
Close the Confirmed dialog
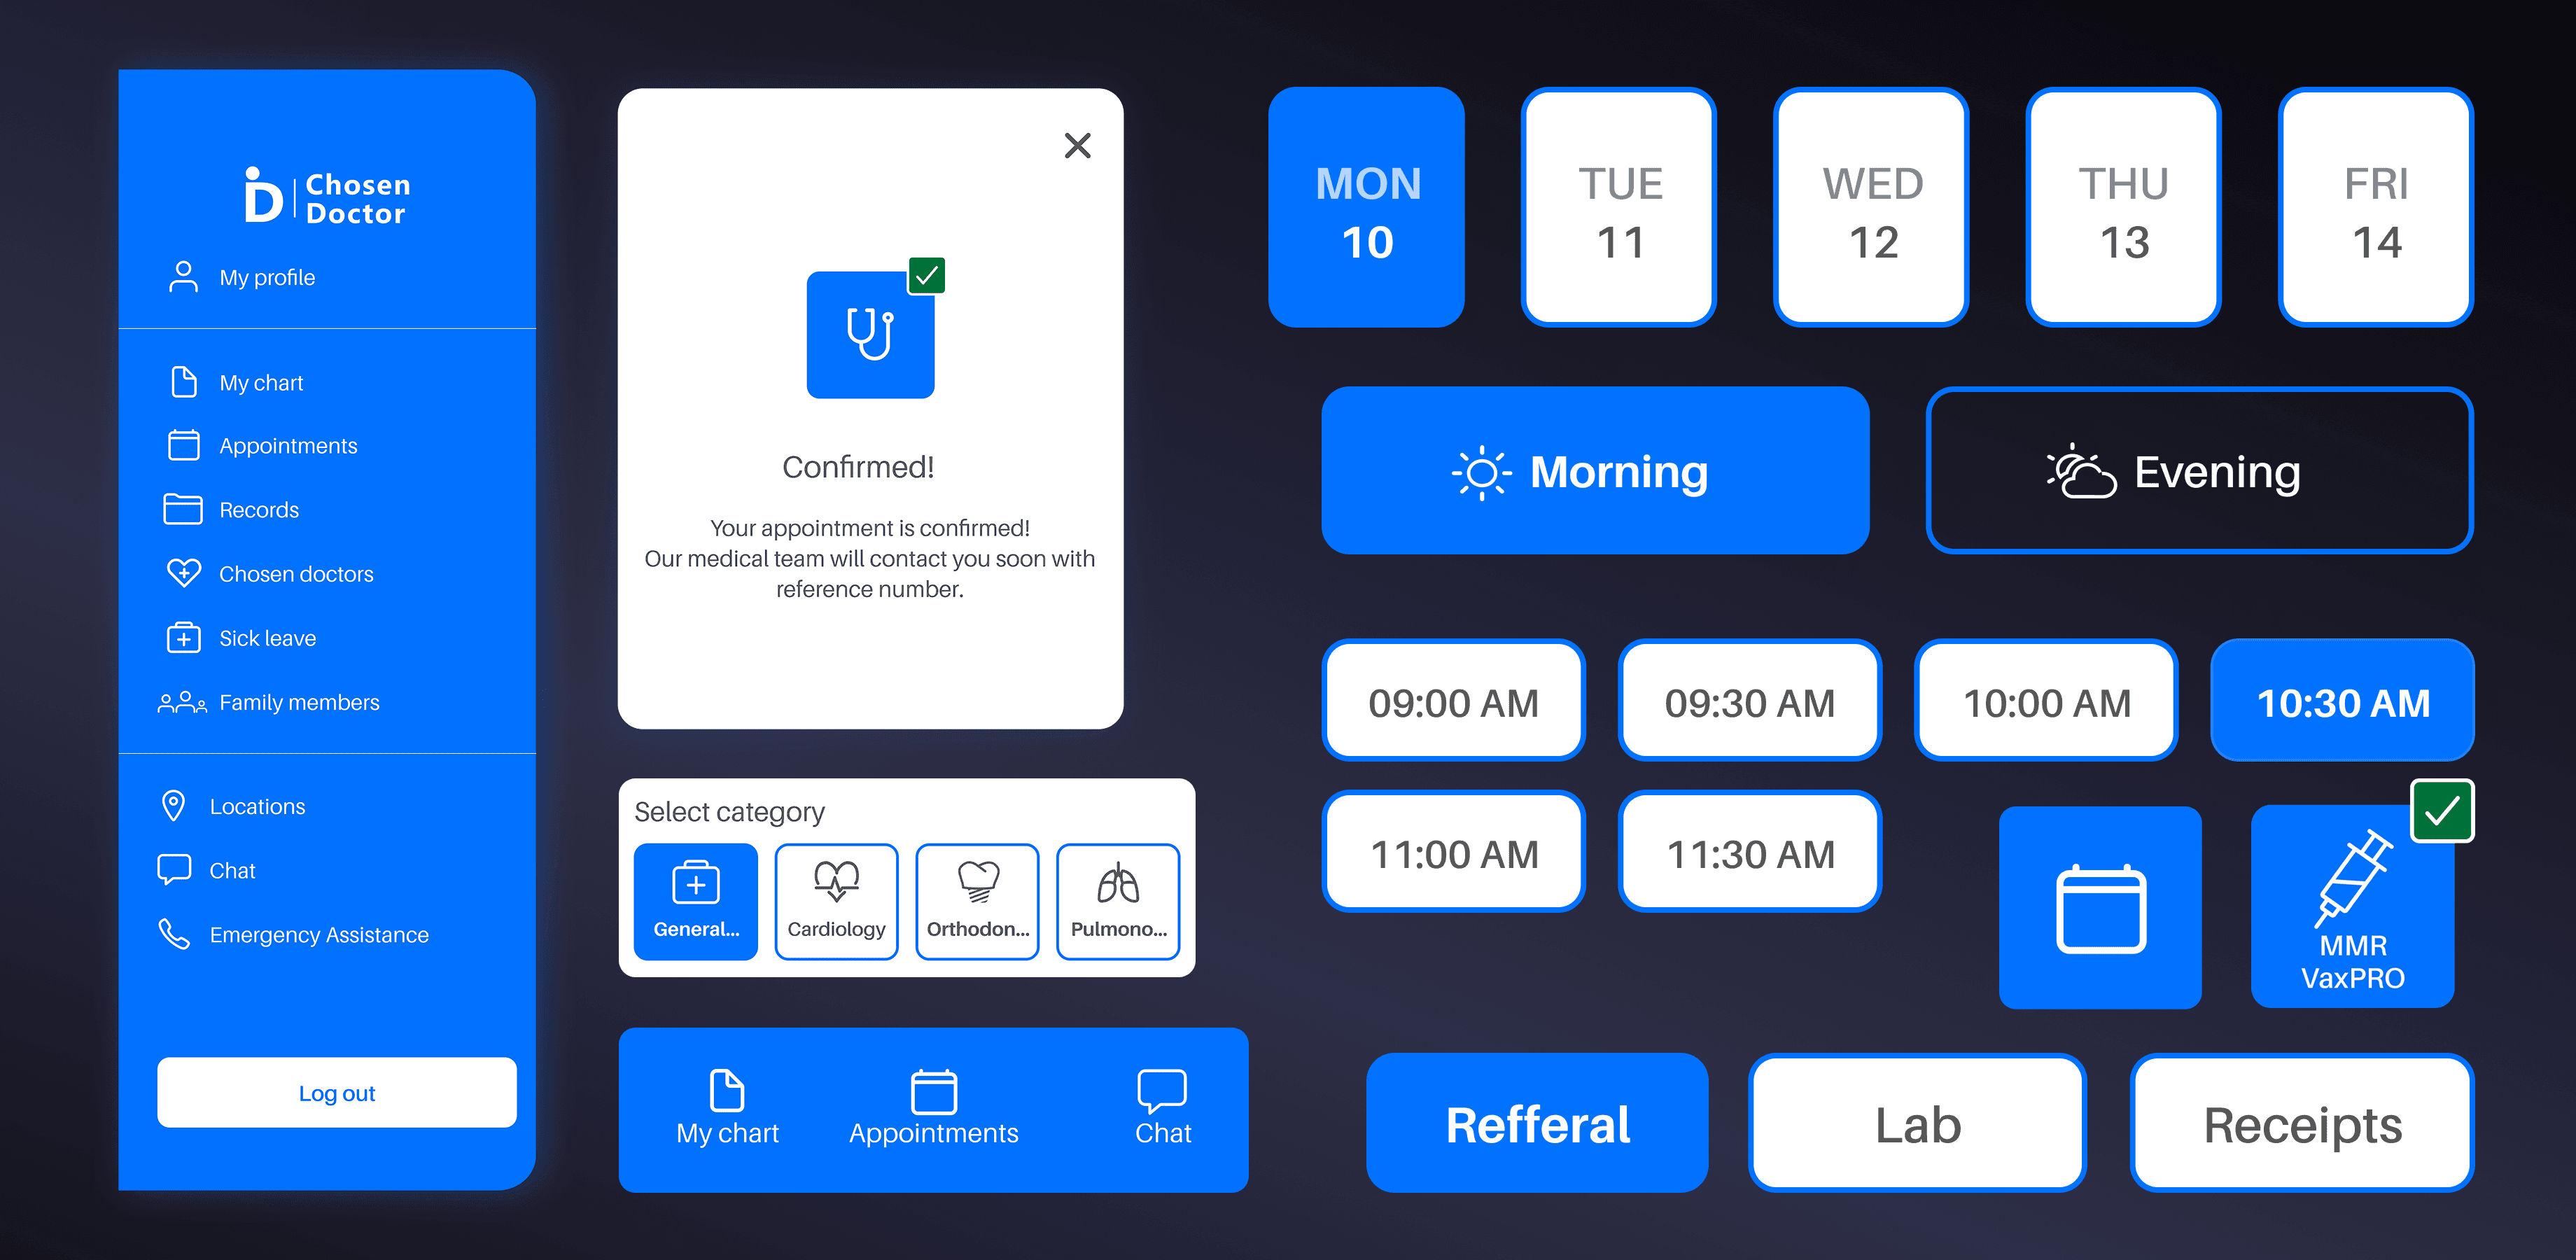[x=1077, y=146]
